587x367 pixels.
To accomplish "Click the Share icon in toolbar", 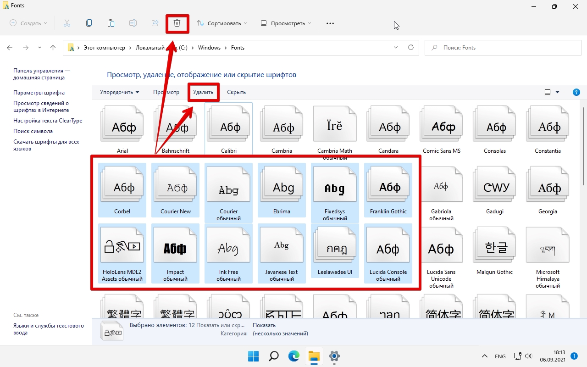I will click(155, 23).
